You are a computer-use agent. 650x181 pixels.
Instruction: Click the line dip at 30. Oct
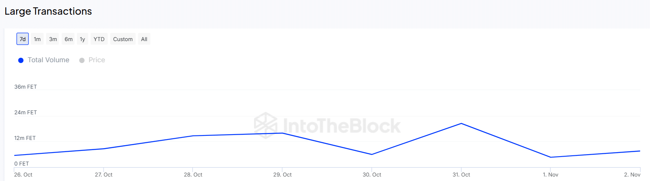point(372,155)
